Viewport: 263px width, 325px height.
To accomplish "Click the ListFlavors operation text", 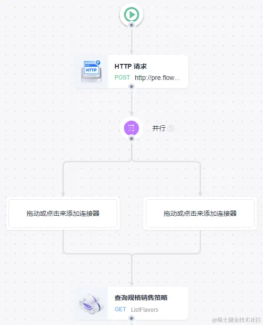I will point(145,310).
